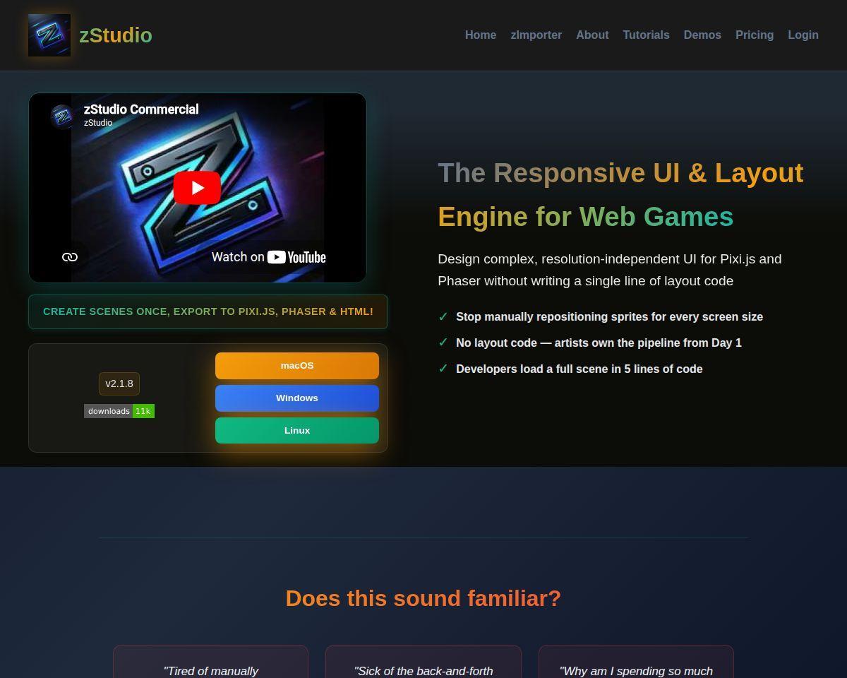Copy video link with chain icon

70,257
